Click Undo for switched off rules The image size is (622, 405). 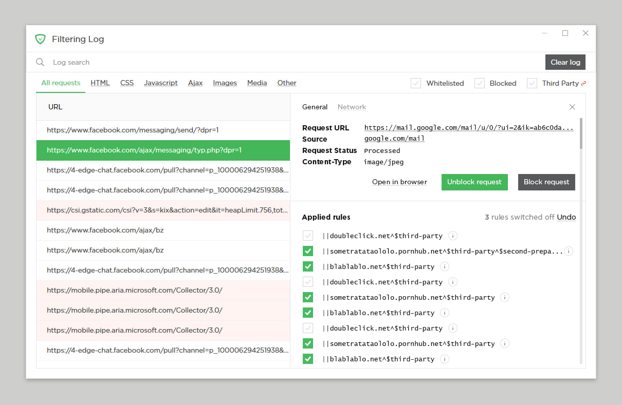pos(566,217)
